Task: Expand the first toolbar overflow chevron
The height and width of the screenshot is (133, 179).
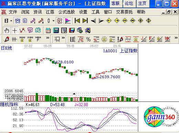Action: click(48, 38)
